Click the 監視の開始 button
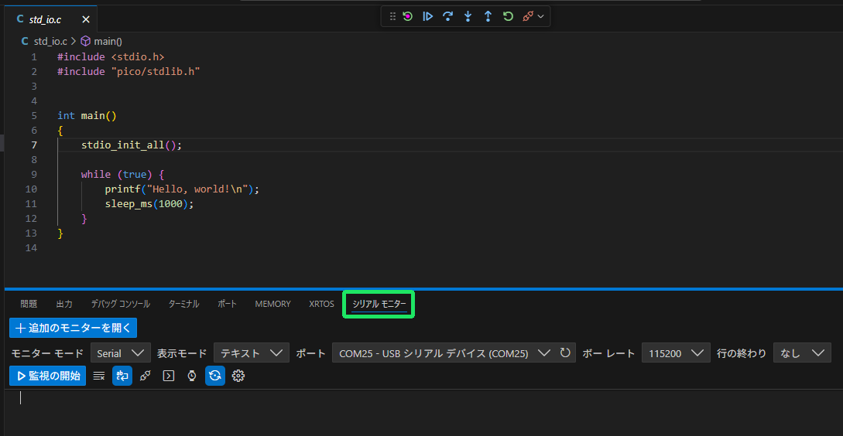Screen dimensions: 843x436 click(x=47, y=376)
